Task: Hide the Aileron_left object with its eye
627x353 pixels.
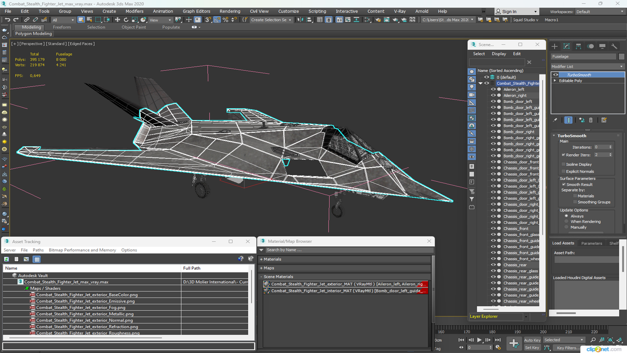Action: [493, 89]
